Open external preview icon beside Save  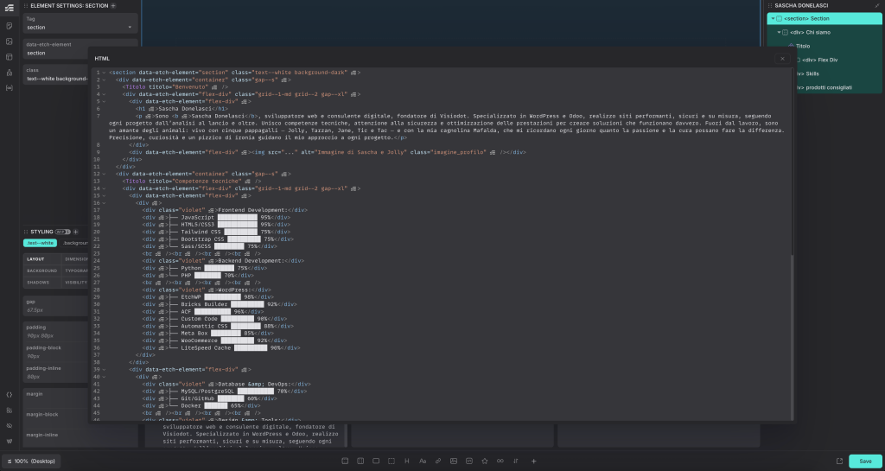pos(839,461)
